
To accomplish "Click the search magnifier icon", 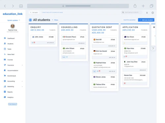I will pos(123,12).
